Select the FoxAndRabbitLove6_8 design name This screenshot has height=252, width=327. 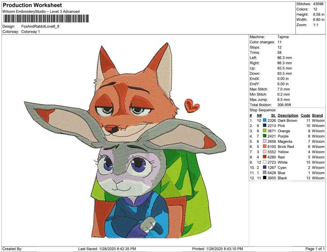tap(39, 26)
